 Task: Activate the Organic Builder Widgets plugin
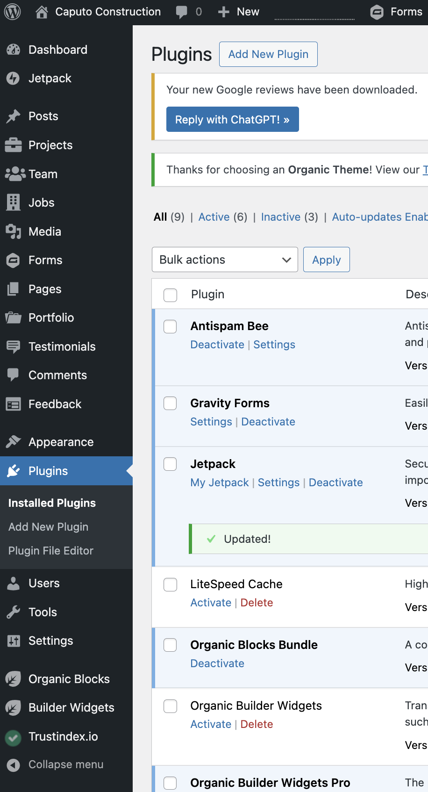pyautogui.click(x=211, y=724)
